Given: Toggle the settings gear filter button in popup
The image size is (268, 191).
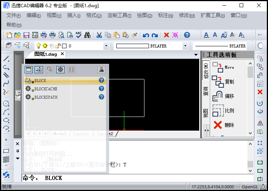Looking at the screenshot, I should [x=60, y=69].
